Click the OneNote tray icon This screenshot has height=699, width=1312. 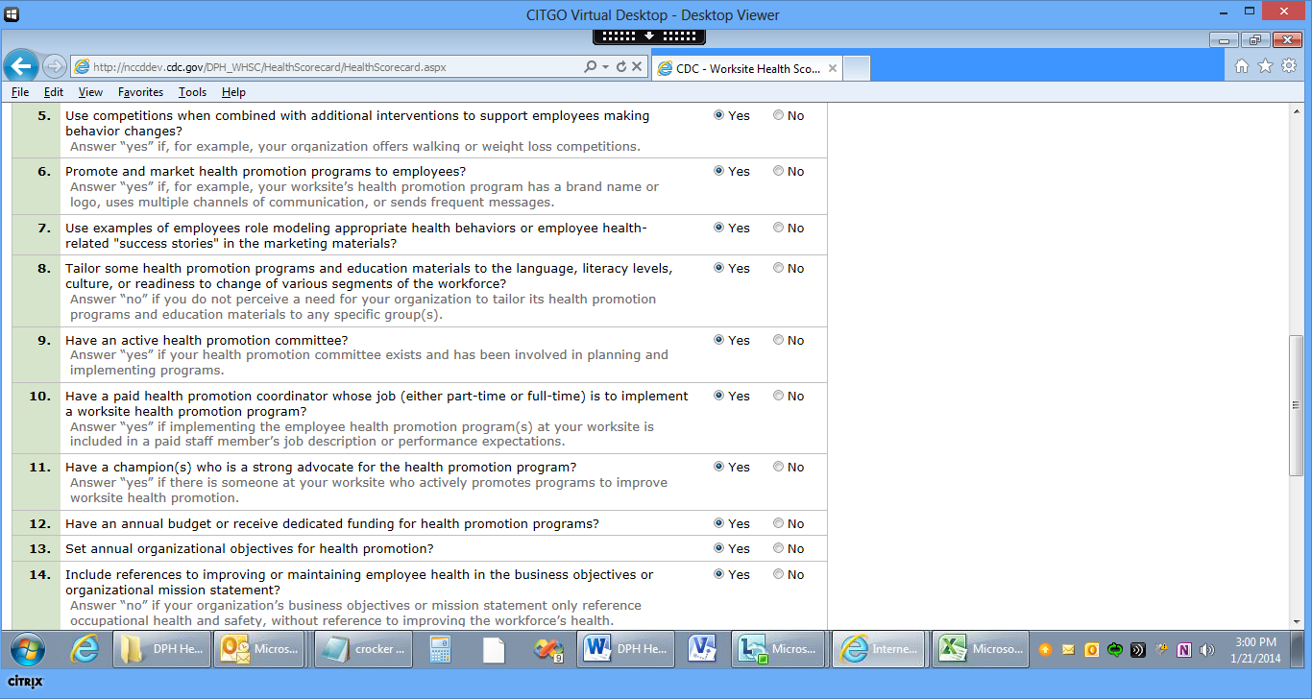pyautogui.click(x=1184, y=650)
